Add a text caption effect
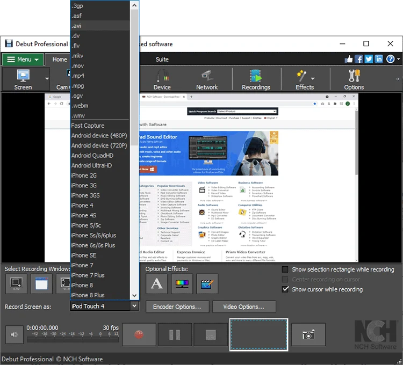 157,284
